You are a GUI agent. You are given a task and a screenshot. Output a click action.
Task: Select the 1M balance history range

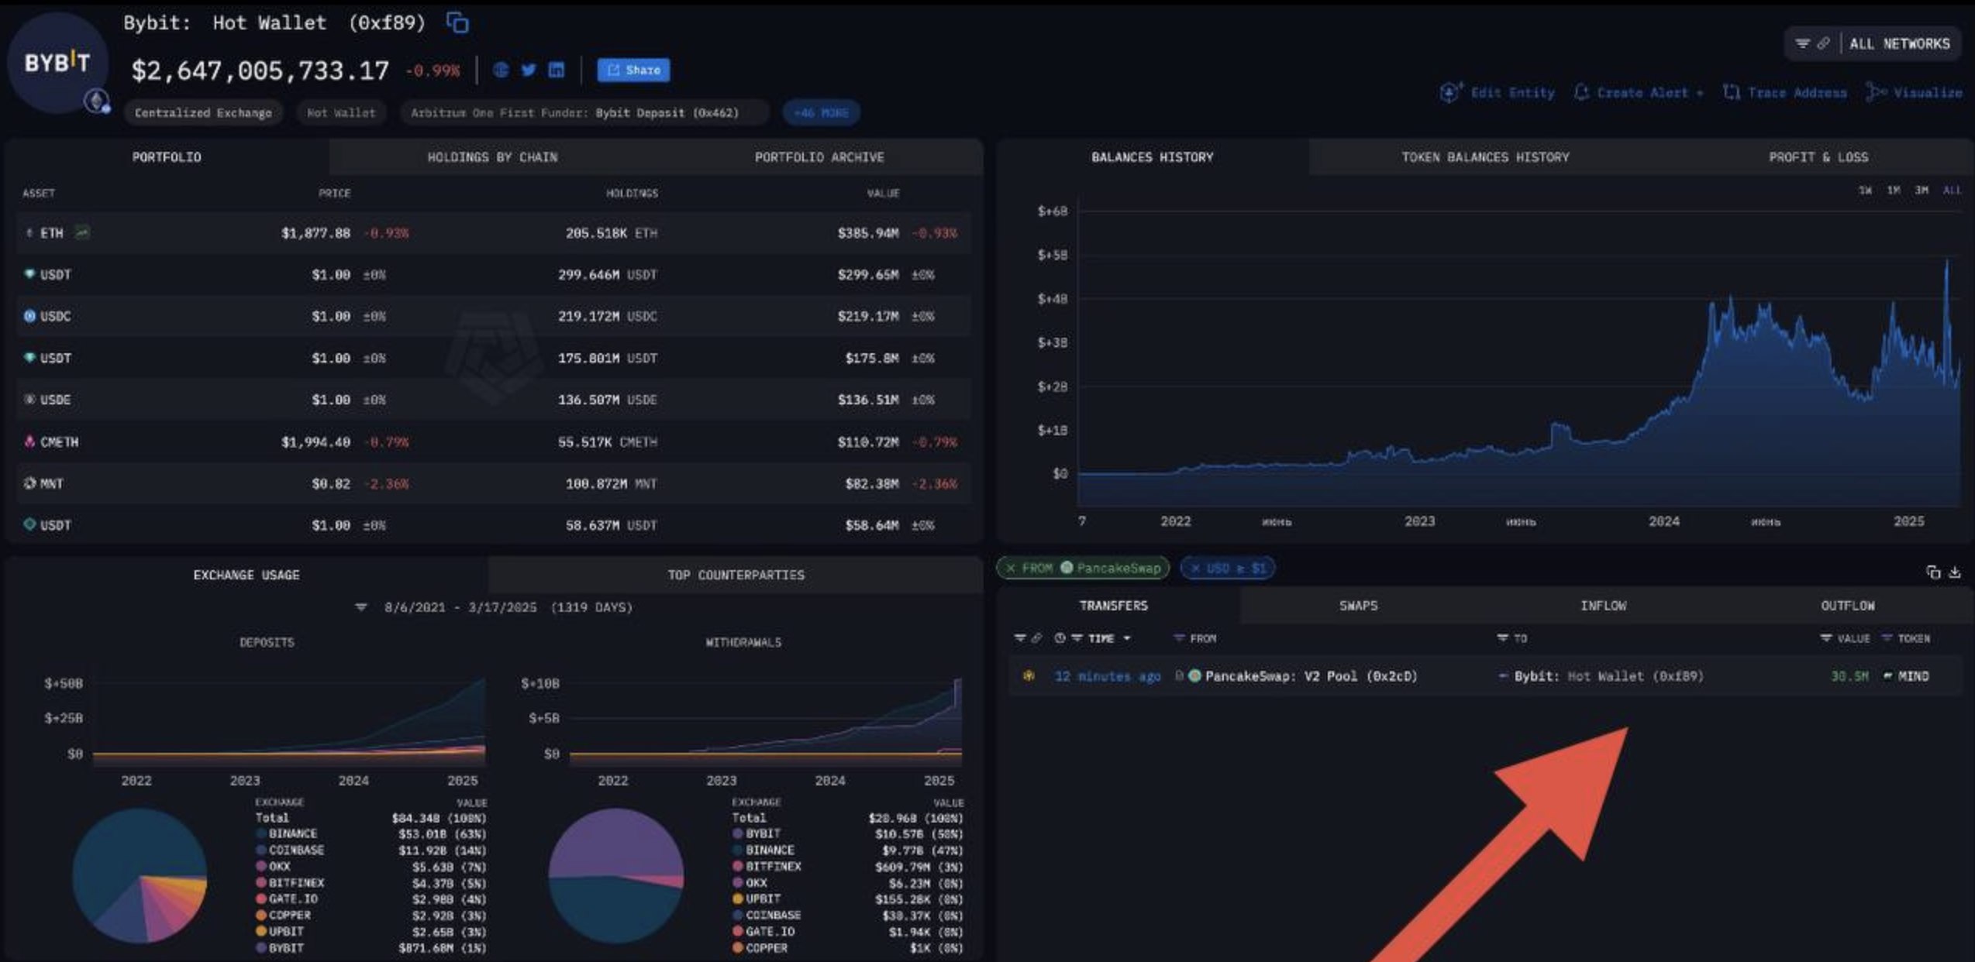pyautogui.click(x=1894, y=191)
